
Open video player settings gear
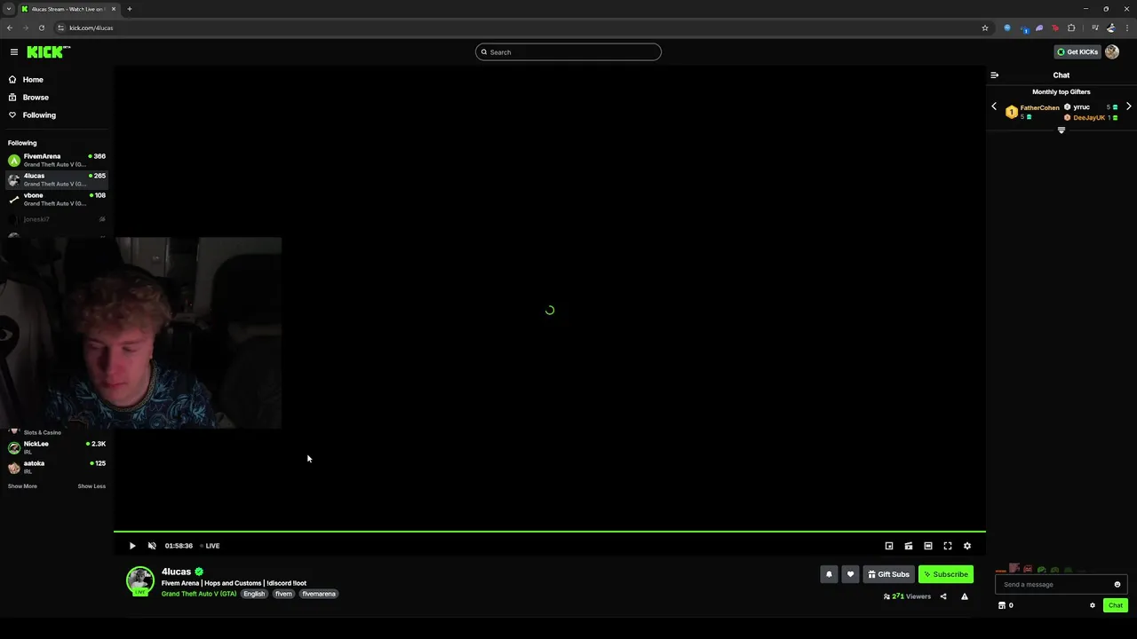click(967, 546)
